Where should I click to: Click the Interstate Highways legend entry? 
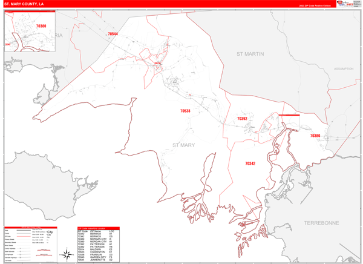18,257
